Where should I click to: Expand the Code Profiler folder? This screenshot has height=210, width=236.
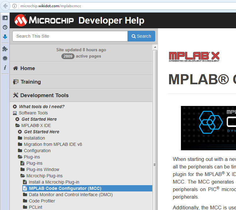pos(42,201)
